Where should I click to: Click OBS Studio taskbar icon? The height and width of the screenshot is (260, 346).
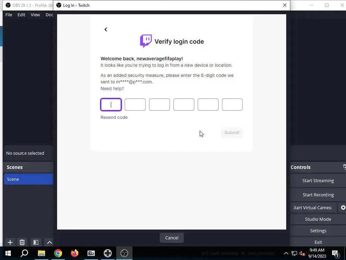124,253
